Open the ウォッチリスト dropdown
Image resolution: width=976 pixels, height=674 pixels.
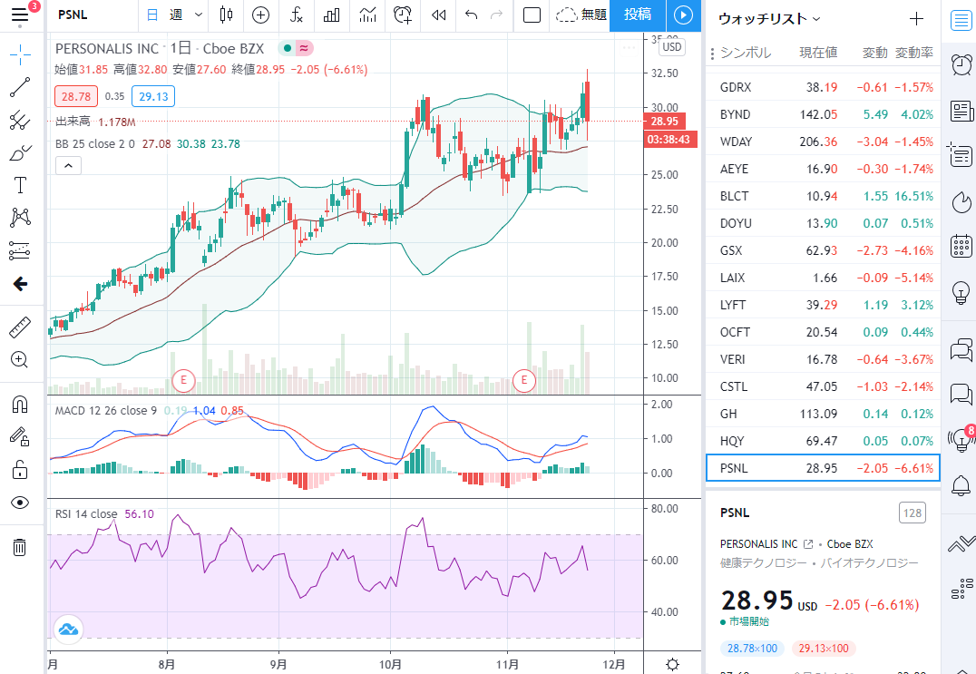(x=769, y=19)
